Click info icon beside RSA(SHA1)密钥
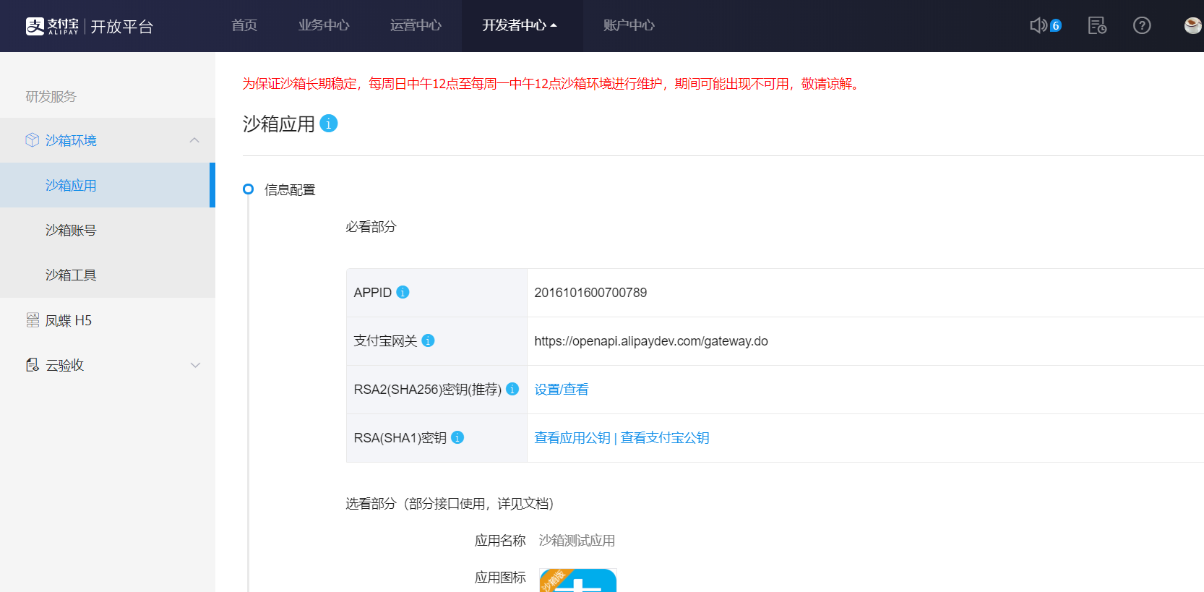 point(457,437)
